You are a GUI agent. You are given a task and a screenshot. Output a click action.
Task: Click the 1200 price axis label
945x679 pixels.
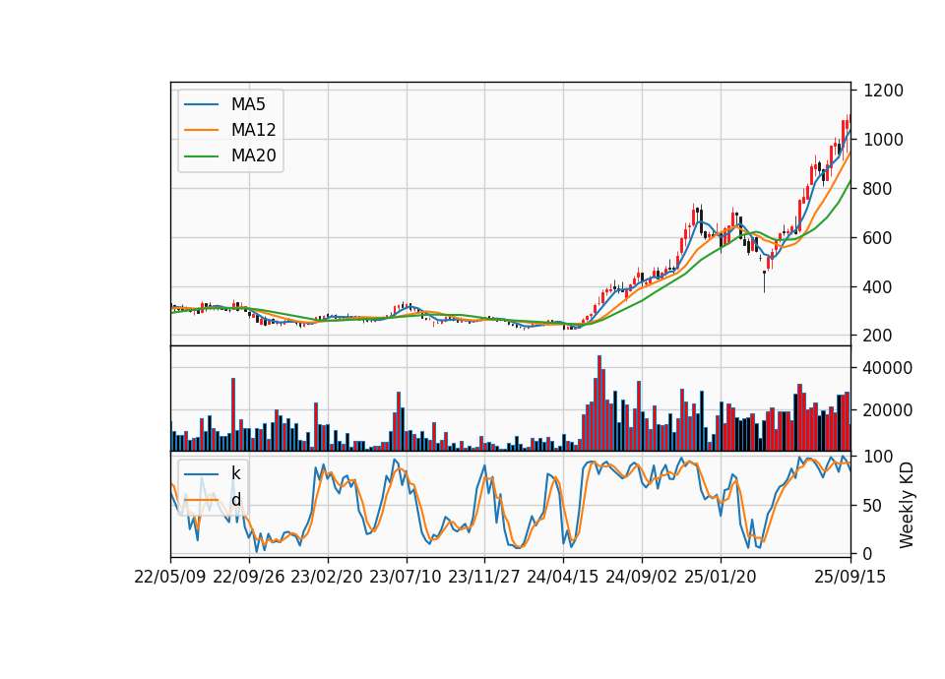pyautogui.click(x=883, y=91)
